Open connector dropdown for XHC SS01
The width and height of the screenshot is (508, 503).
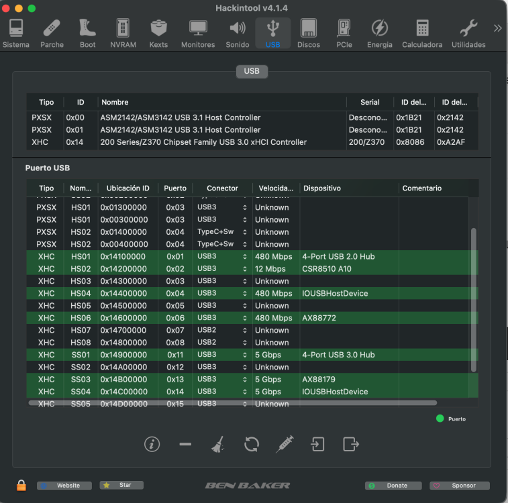tap(222, 355)
